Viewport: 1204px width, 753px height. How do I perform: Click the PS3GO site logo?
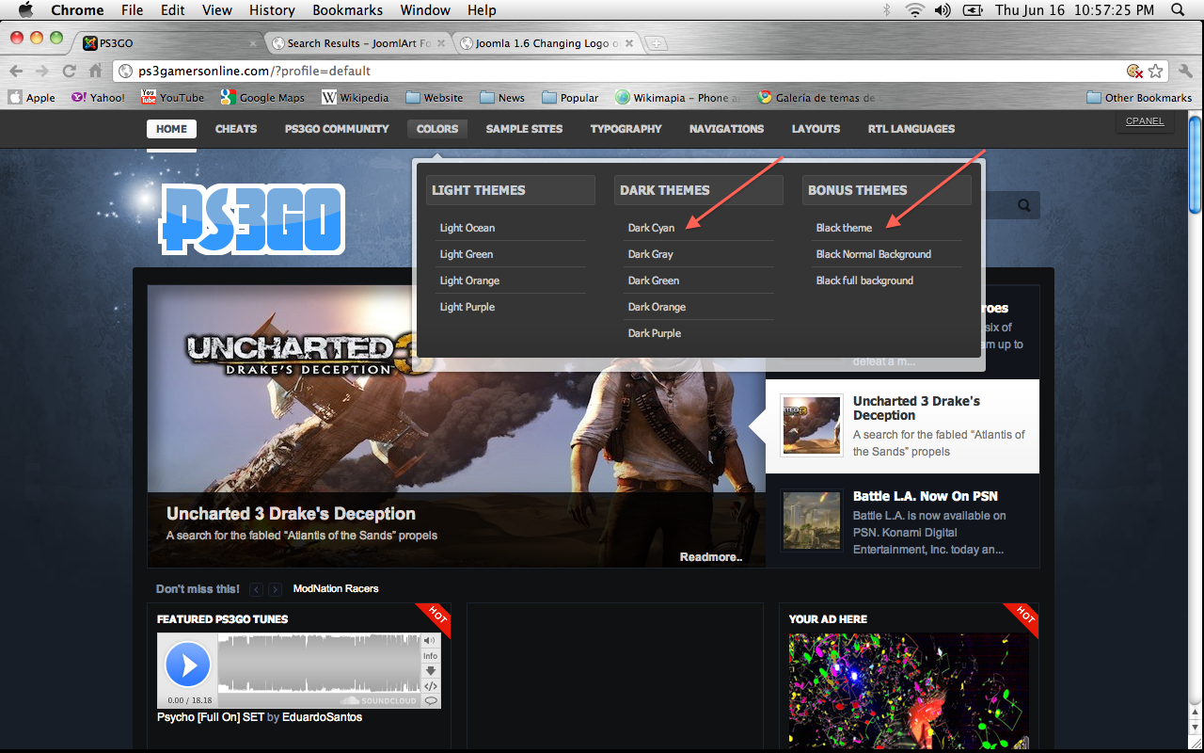point(252,219)
